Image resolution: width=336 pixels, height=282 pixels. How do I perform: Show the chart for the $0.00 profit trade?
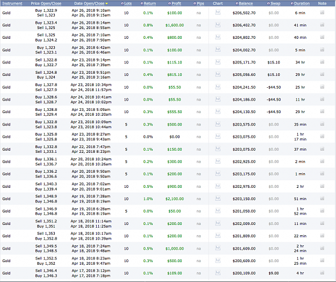point(218,136)
